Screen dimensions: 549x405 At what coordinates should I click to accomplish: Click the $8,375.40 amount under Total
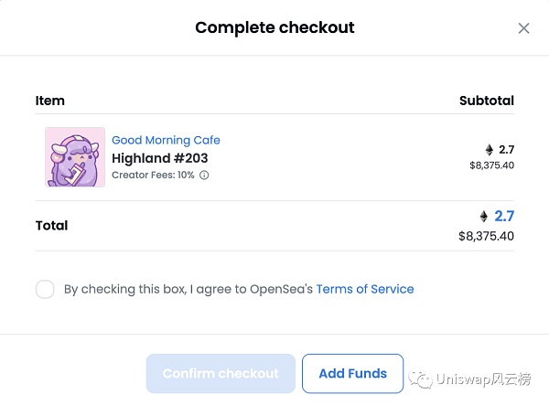tap(486, 236)
